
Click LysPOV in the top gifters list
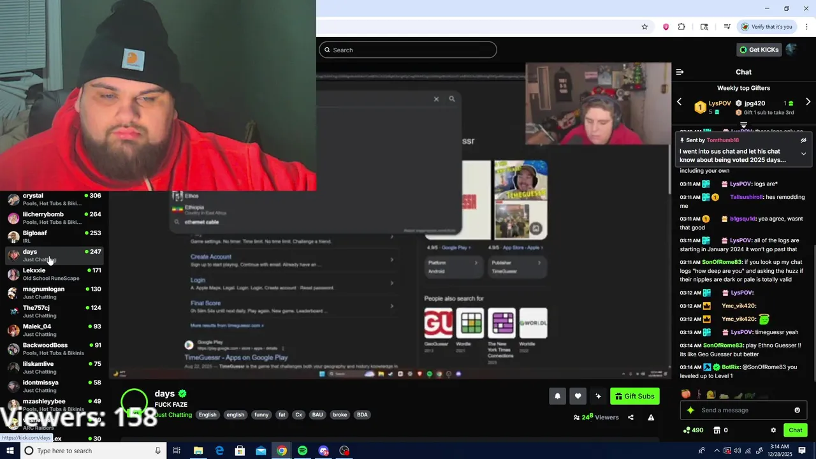tap(720, 103)
